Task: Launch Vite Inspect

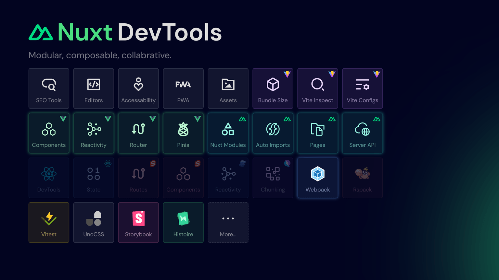Action: [x=318, y=88]
